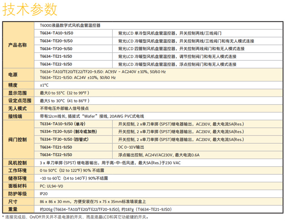
Task: Click the 浮点控制阀门 description for TE22
Action: (177, 64)
